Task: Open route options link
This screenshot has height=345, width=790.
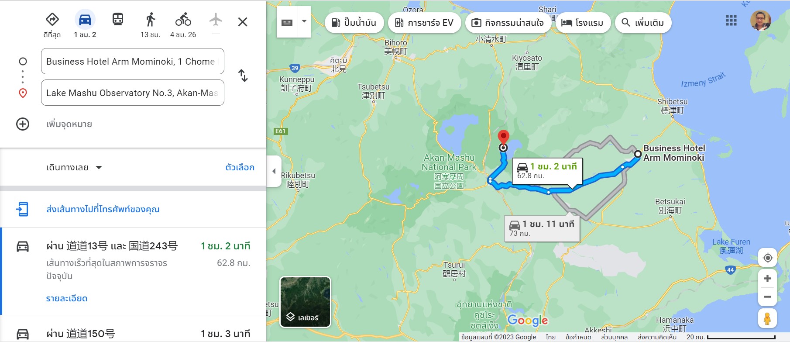Action: click(240, 167)
